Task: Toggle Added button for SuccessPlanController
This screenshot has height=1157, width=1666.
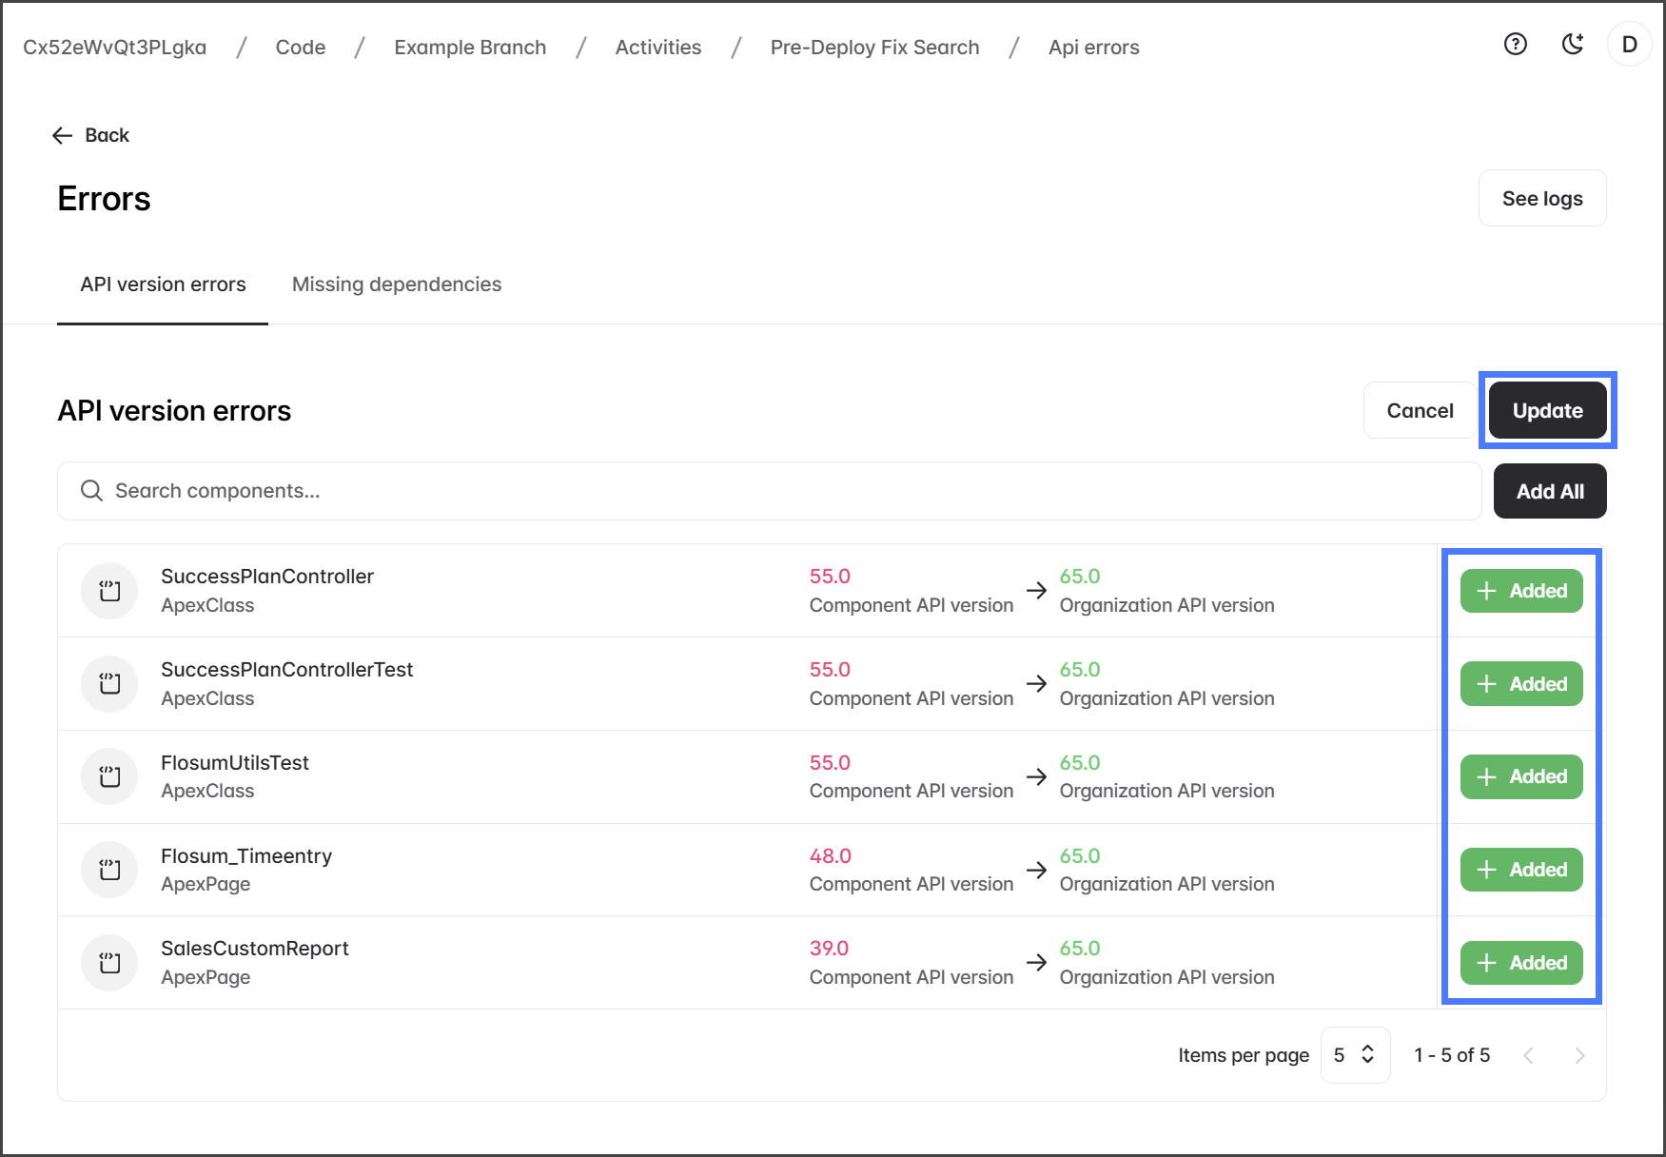Action: pyautogui.click(x=1520, y=591)
